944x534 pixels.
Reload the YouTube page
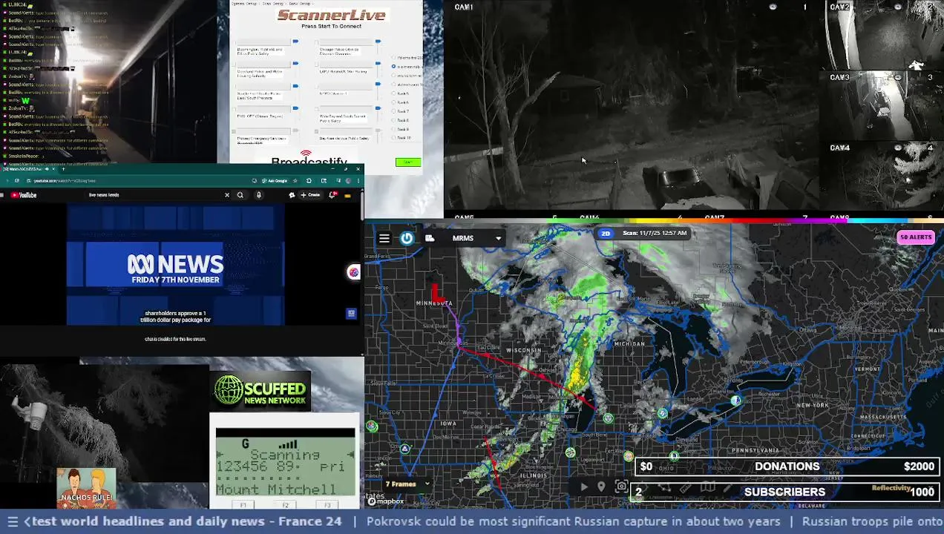click(x=17, y=181)
